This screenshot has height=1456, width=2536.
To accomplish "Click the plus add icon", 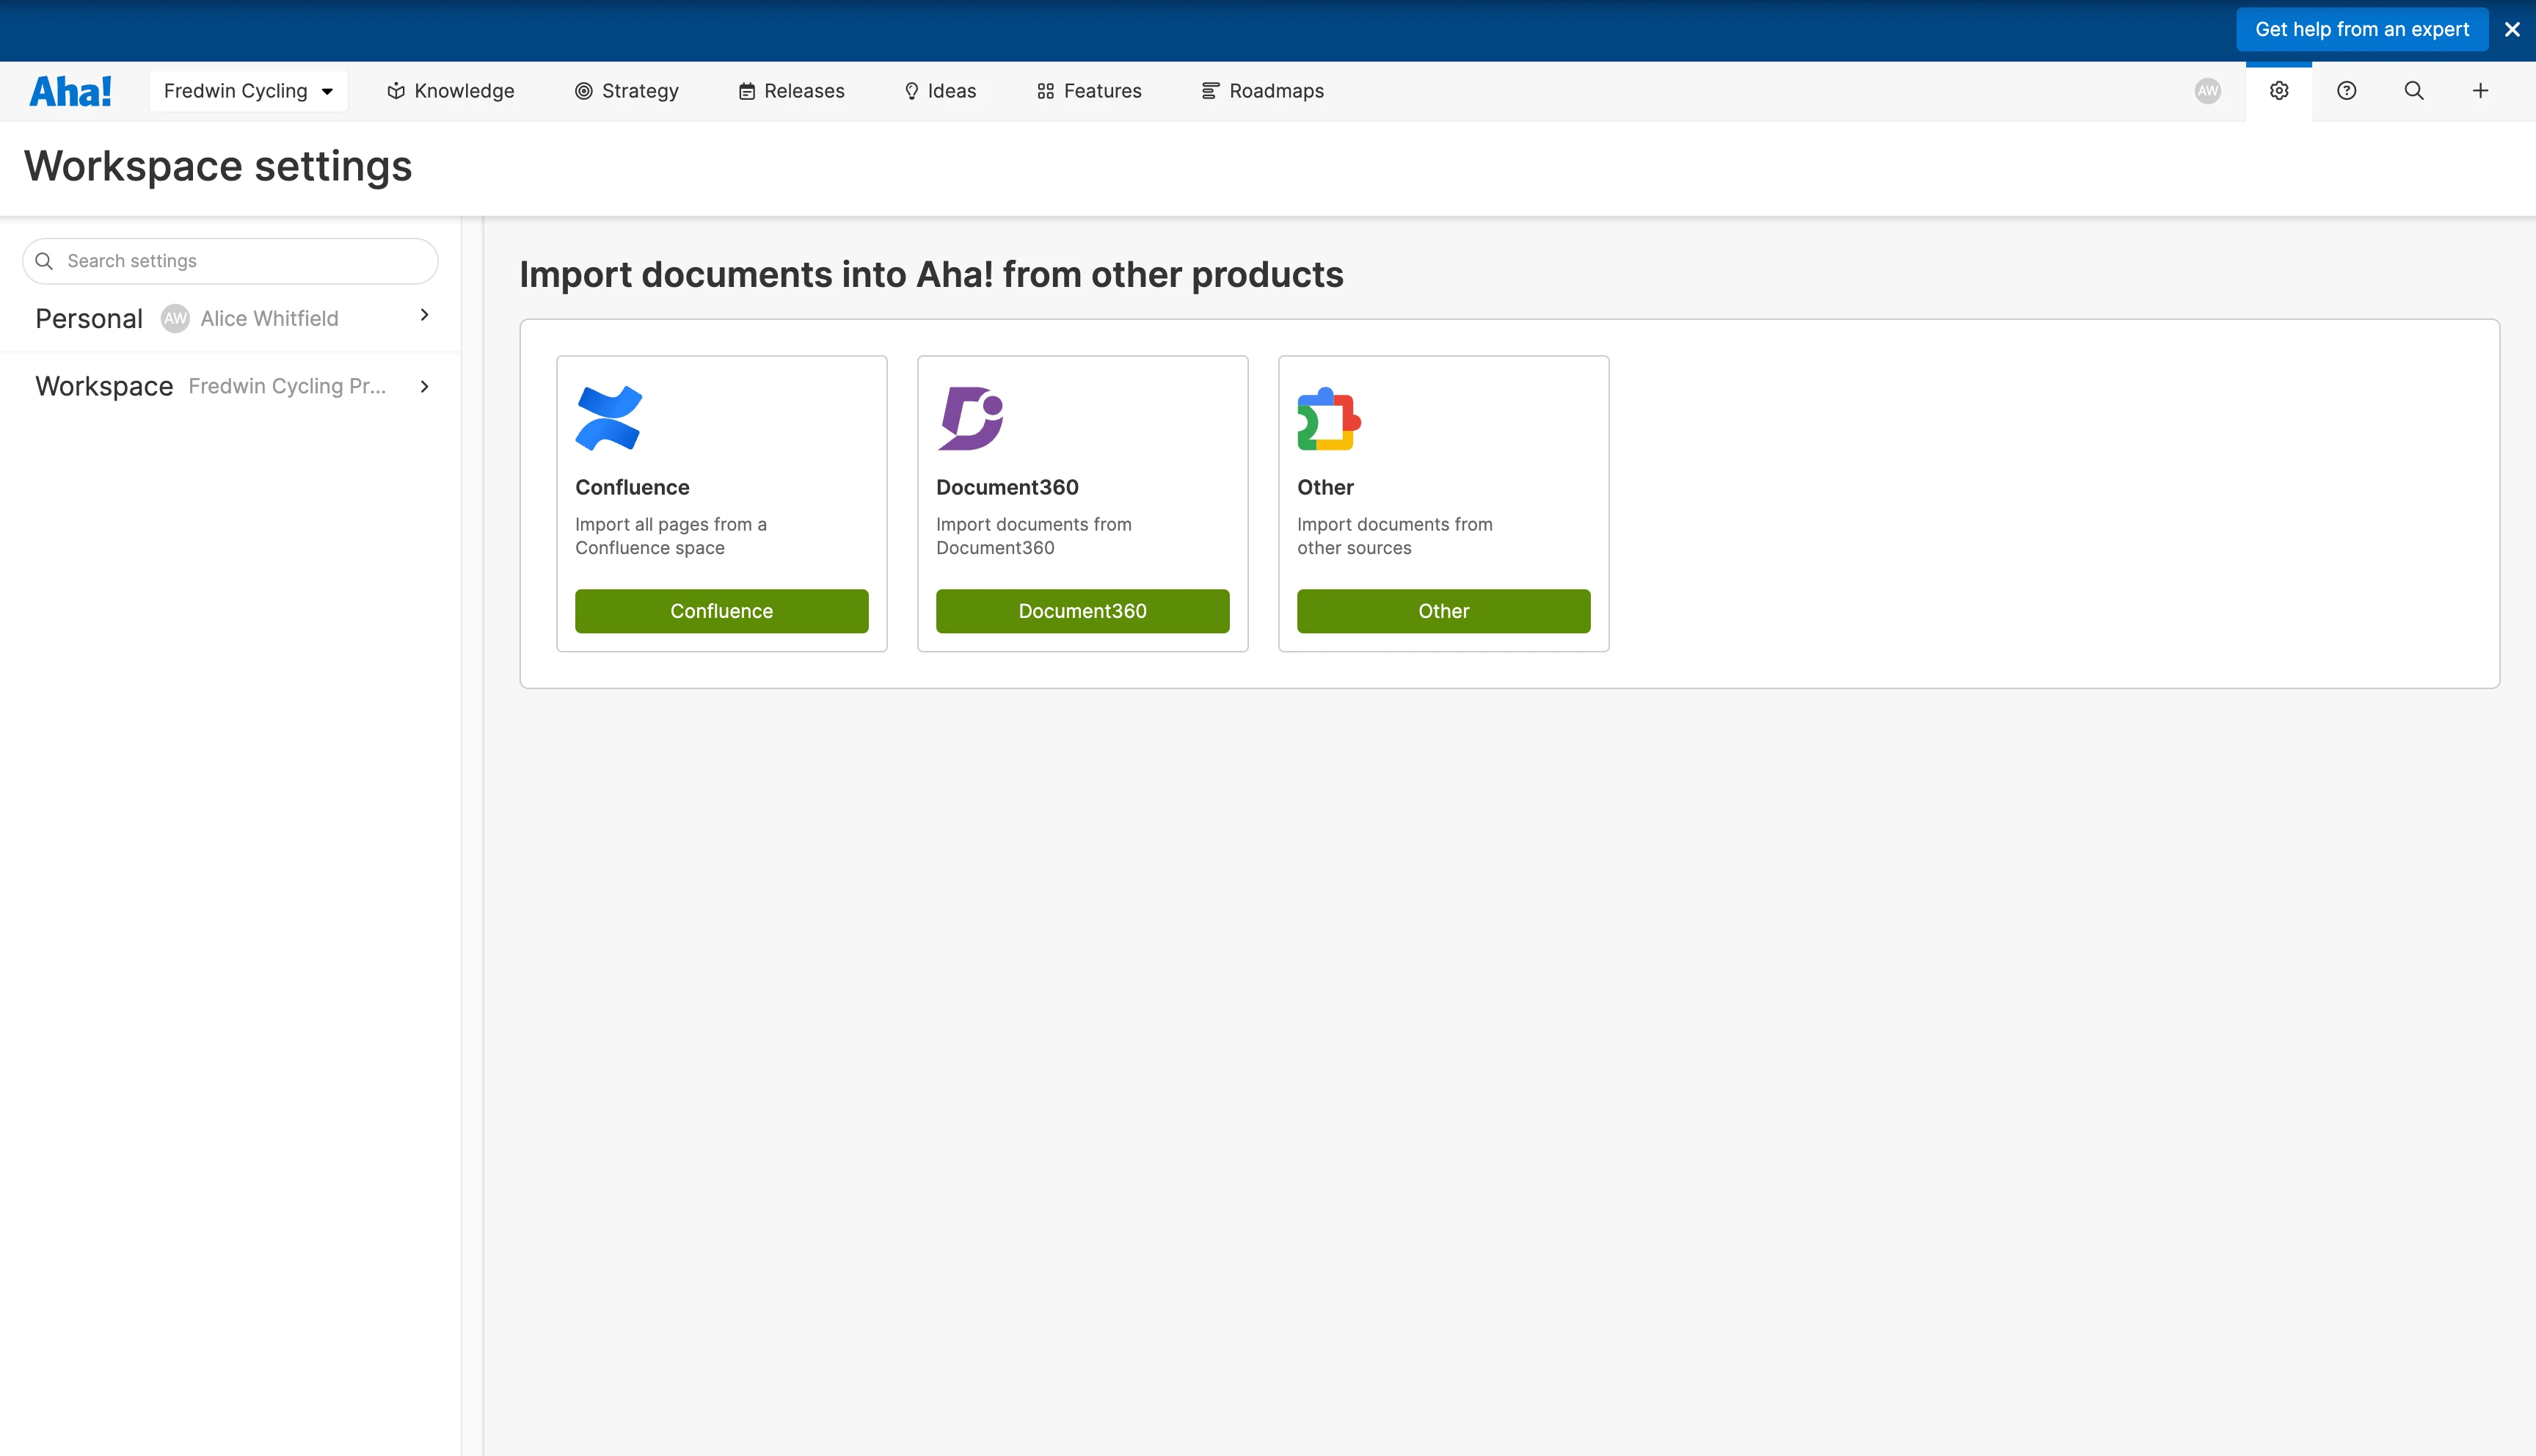I will click(2480, 91).
